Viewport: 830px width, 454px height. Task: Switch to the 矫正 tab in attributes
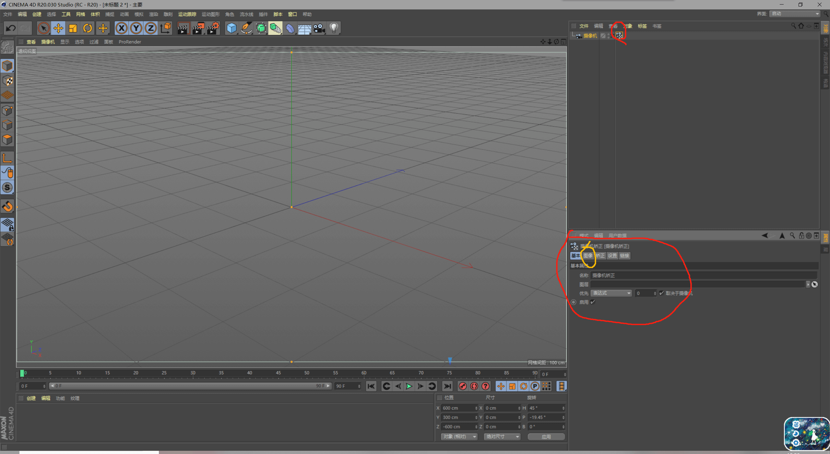pos(600,256)
